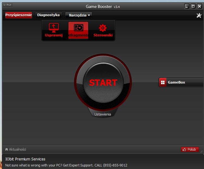Screen dimensions: 204x169
Task: Click the Expert Support call text
Action: 66,165
